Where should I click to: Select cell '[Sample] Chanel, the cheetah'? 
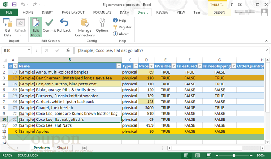coord(70,107)
